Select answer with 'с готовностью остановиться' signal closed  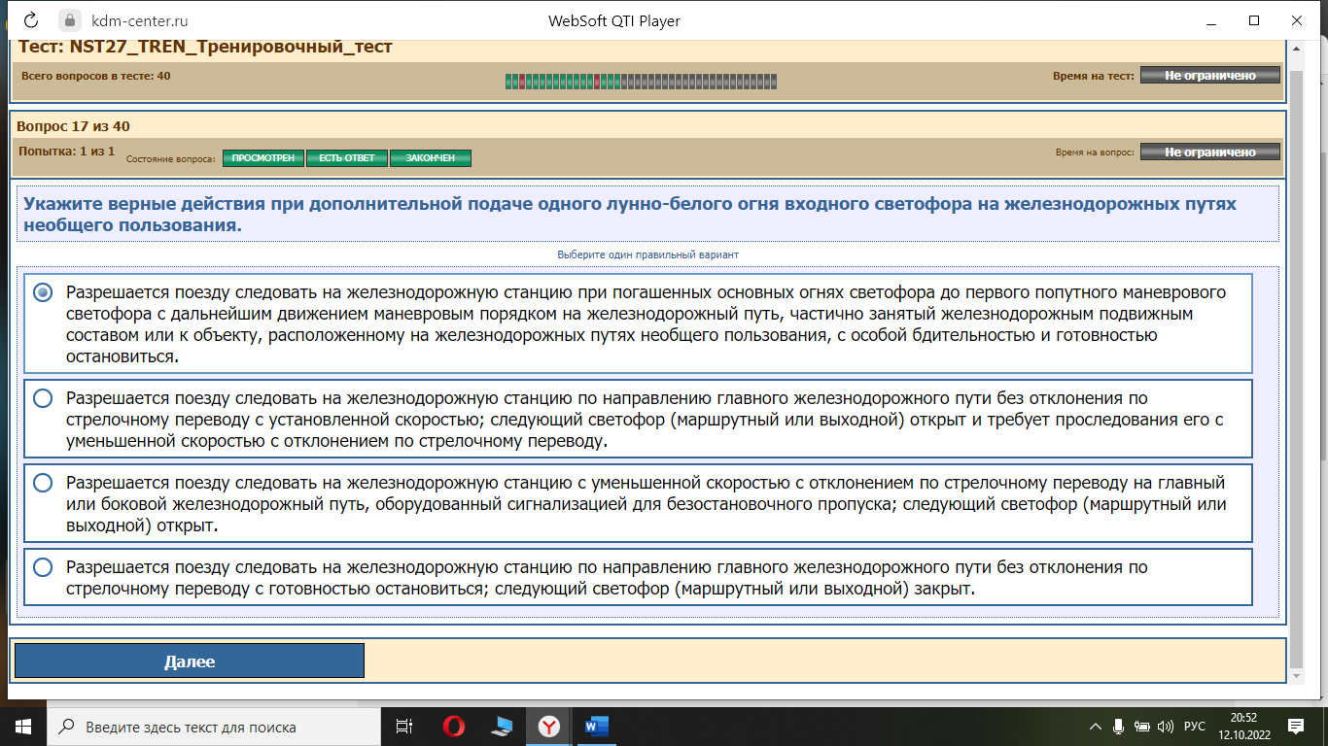coord(637,577)
